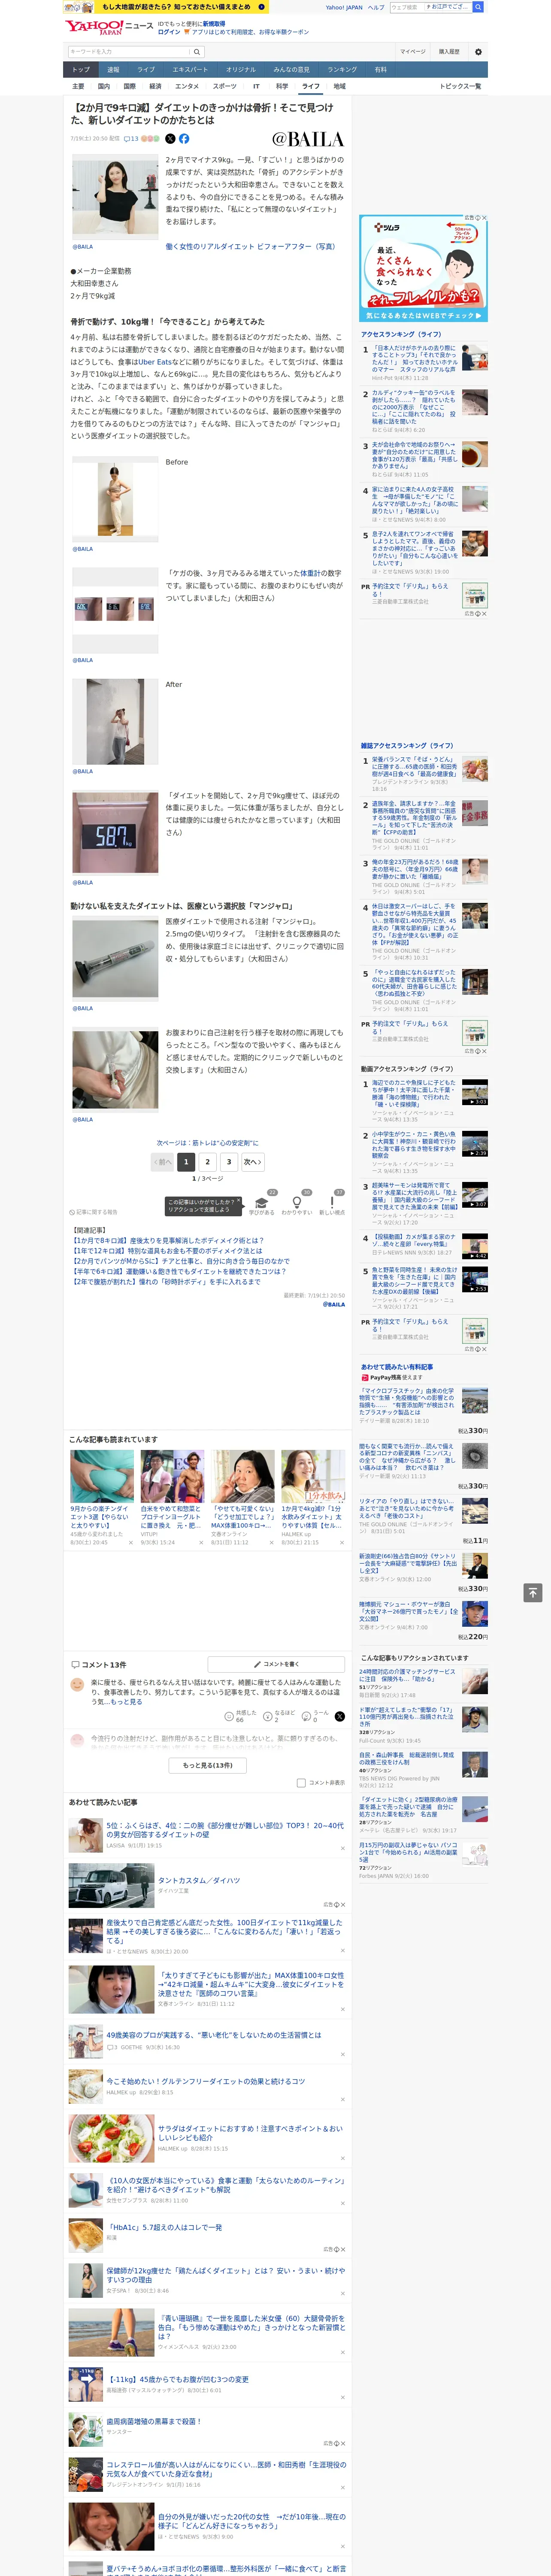The image size is (551, 2576).
Task: Click the Yahoo! JAPAN News logo
Action: pos(108,27)
